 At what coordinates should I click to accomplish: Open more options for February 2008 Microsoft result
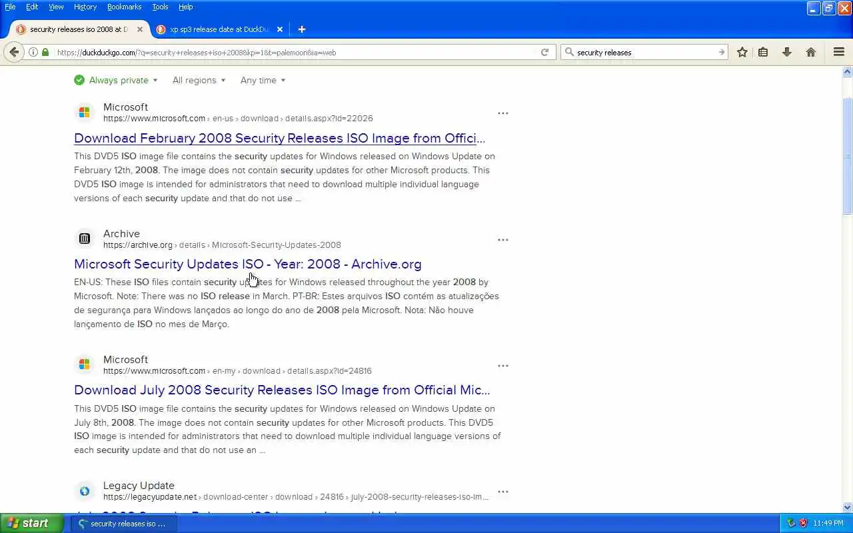[503, 113]
